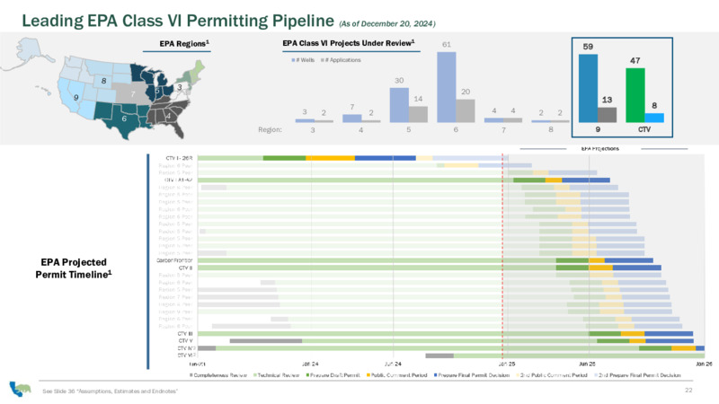Select dark gray Region 4 on the map
719x404 pixels.
[168, 116]
